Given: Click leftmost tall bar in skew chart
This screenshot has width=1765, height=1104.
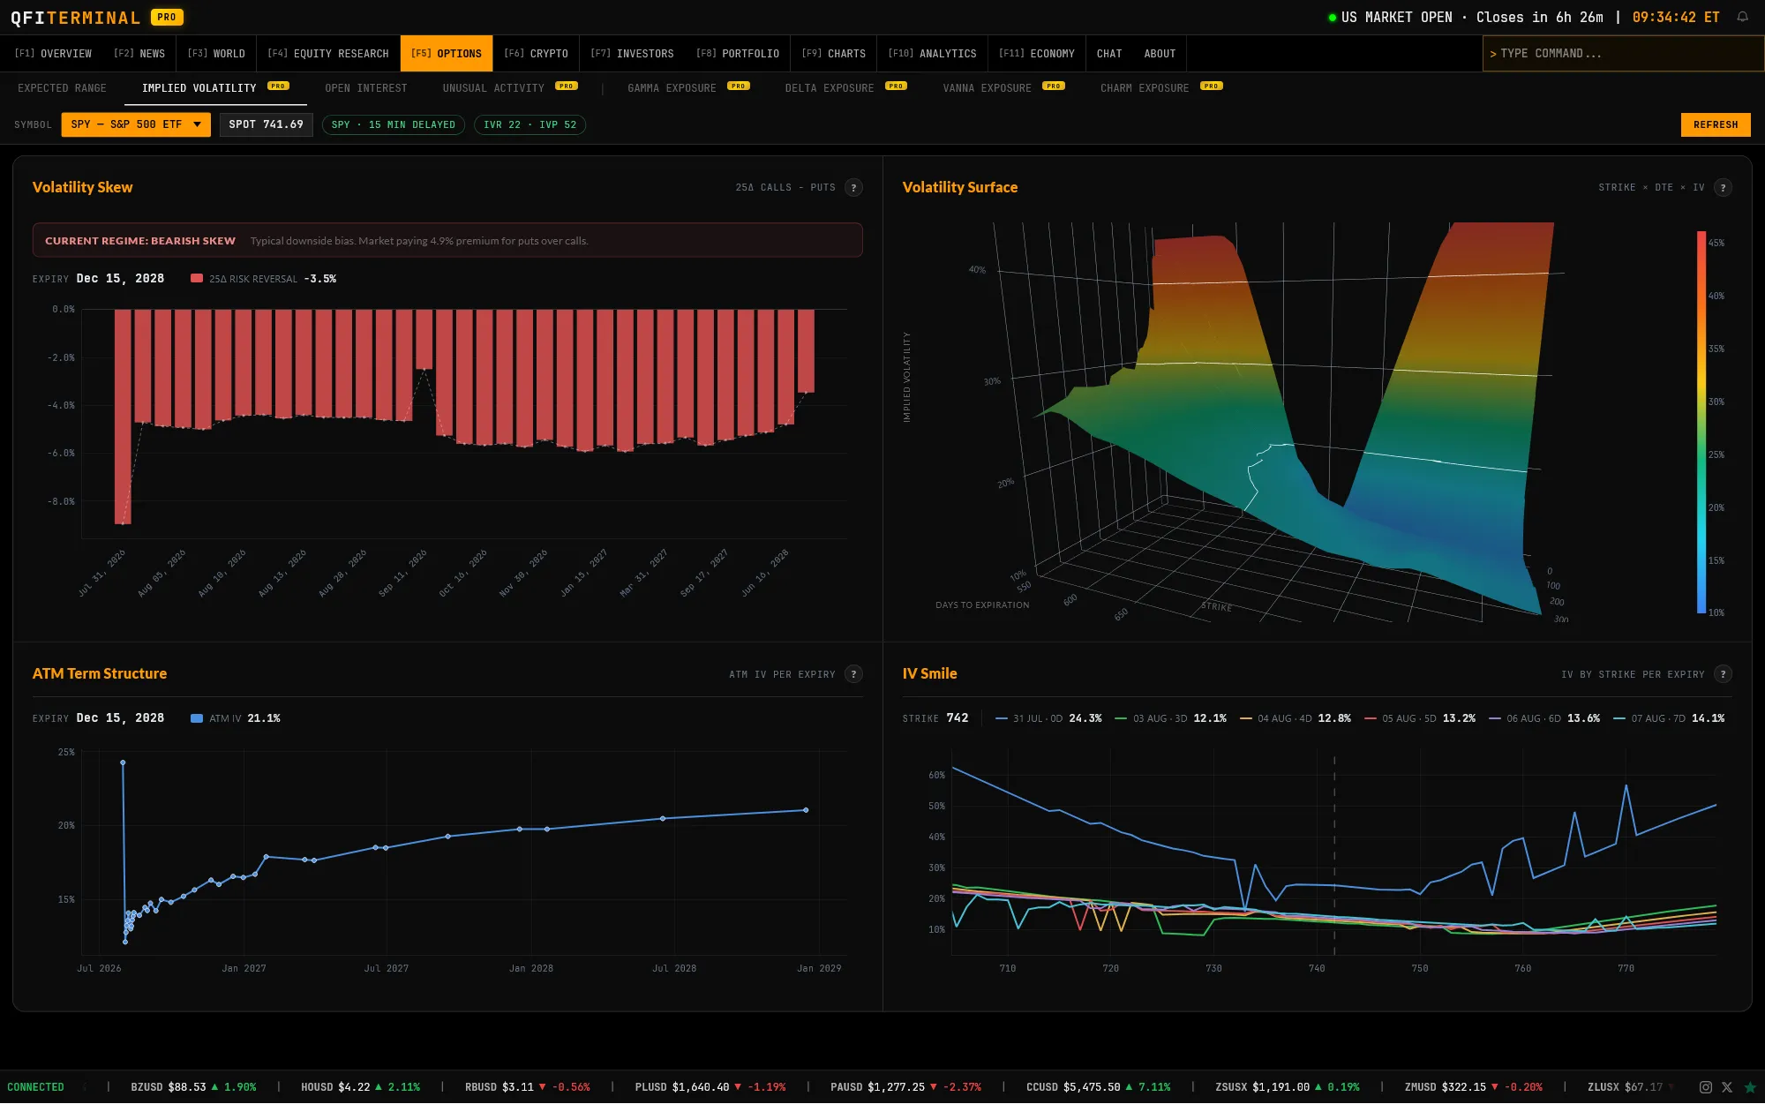Looking at the screenshot, I should pos(123,417).
